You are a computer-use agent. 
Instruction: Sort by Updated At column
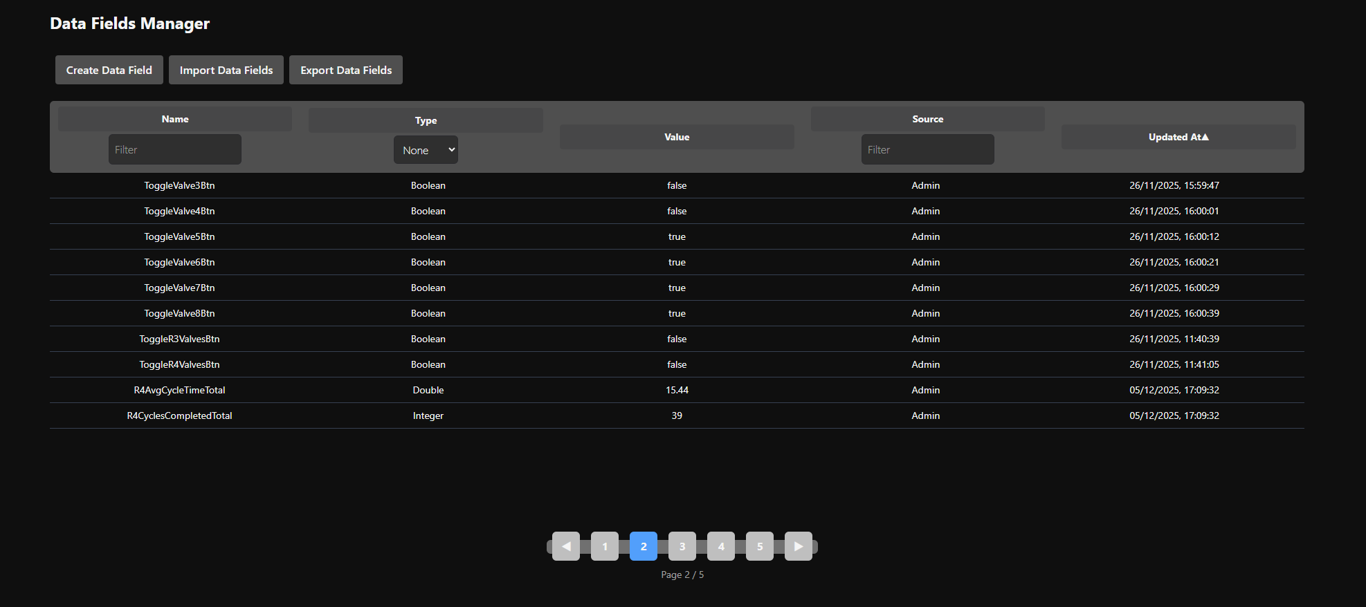point(1178,137)
